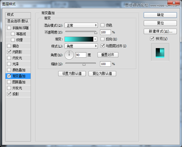Click the opacity value field
182x147 pixels.
(105, 32)
